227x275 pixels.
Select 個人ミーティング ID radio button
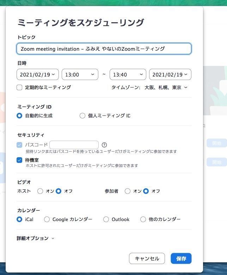point(82,116)
